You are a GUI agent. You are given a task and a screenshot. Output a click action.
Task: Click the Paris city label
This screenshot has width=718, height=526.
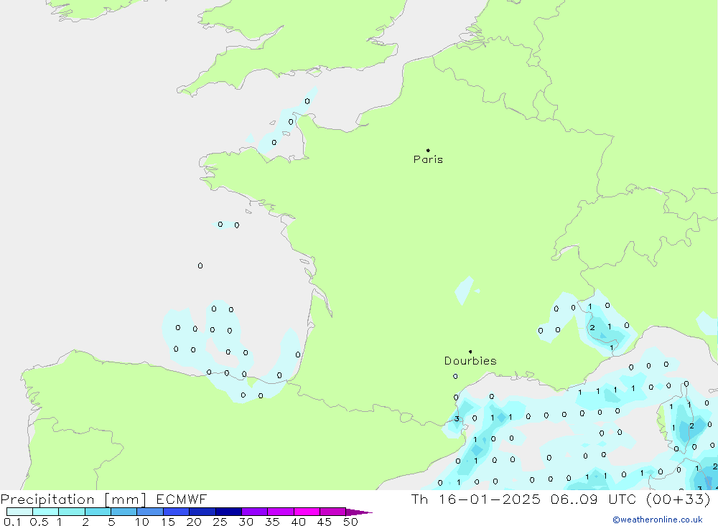[428, 159]
